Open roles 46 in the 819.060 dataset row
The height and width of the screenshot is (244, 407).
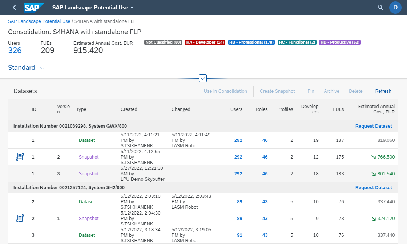pos(265,140)
